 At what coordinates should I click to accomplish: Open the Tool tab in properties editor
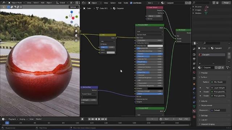[x=194, y=49]
